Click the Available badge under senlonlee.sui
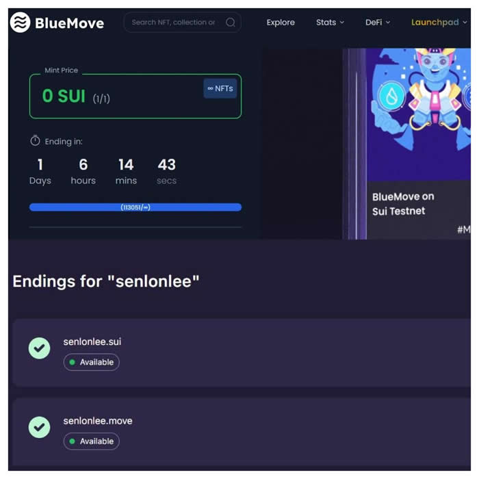479x479 pixels. point(91,362)
